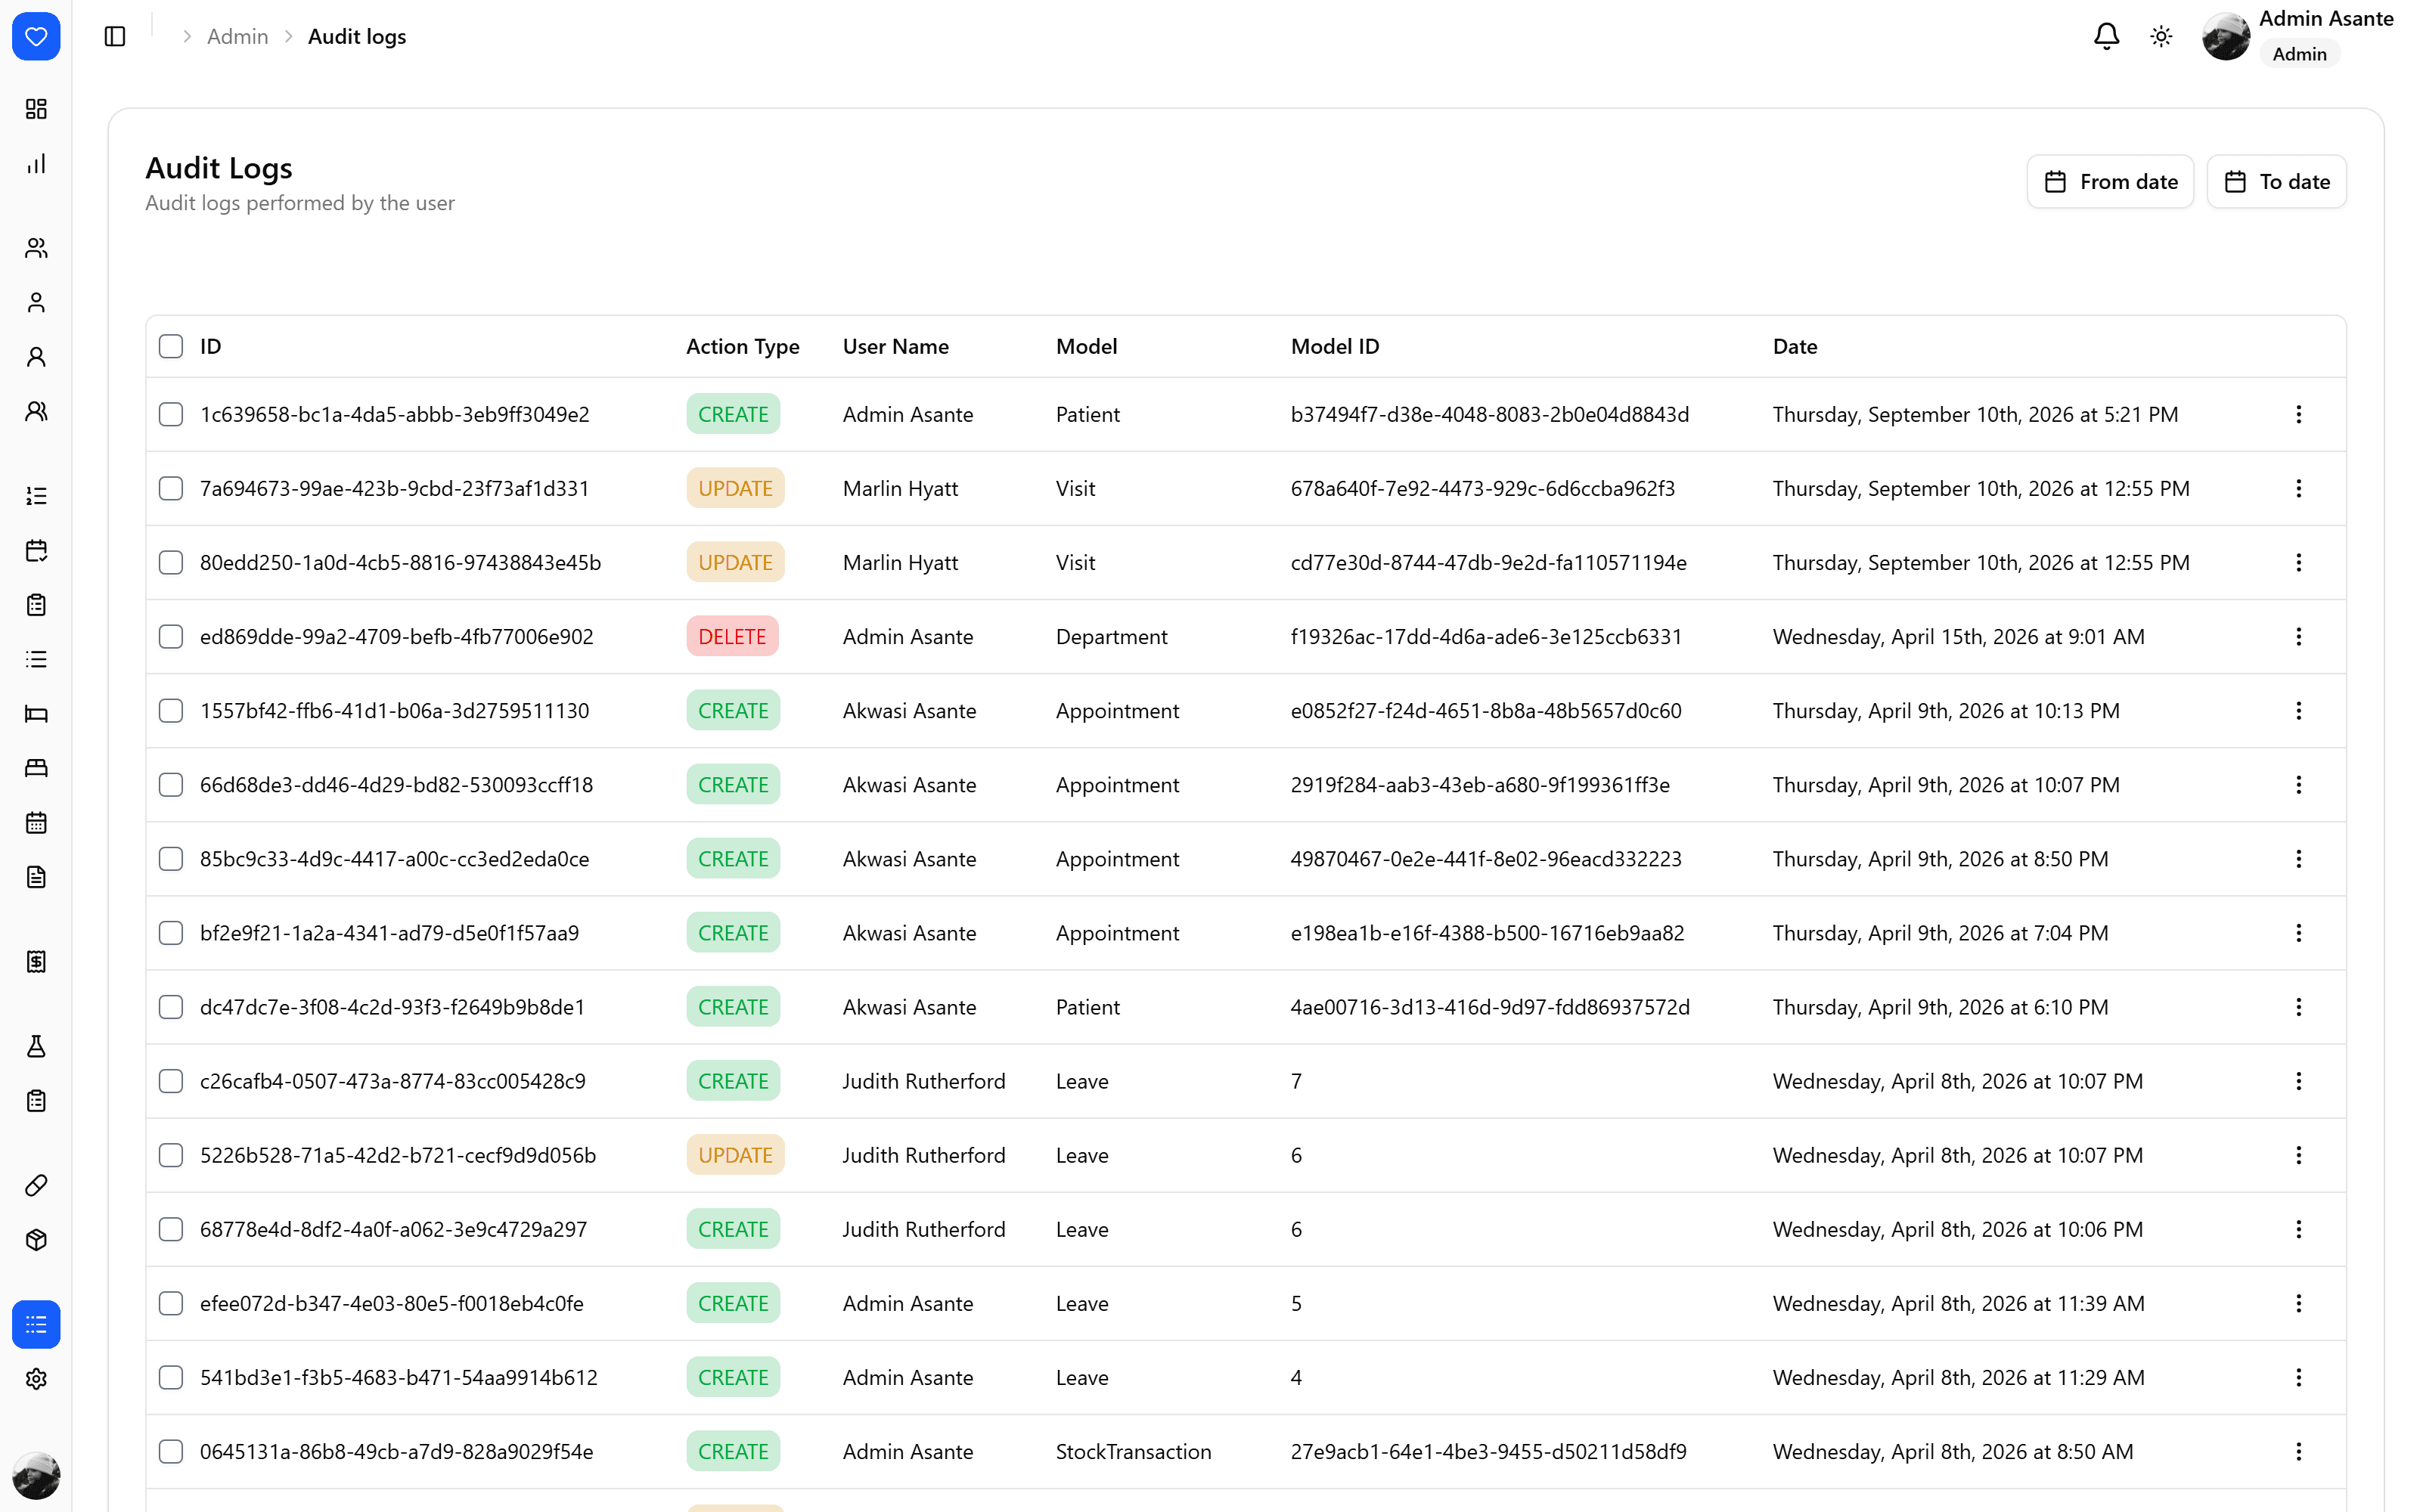Select the row 1c639658-bc1a checkbox
This screenshot has width=2420, height=1512.
coord(171,415)
